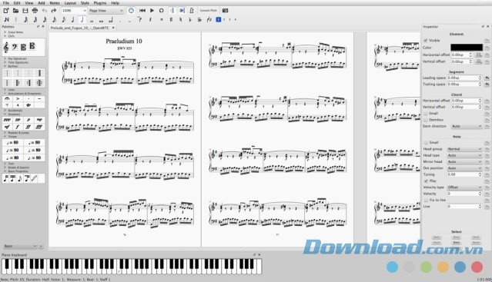This screenshot has height=282, width=492.
Task: Apply the double flat accidental
Action: coord(199,20)
